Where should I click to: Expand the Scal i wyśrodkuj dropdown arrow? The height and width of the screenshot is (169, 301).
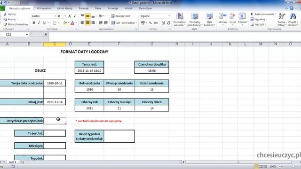[x=136, y=23]
